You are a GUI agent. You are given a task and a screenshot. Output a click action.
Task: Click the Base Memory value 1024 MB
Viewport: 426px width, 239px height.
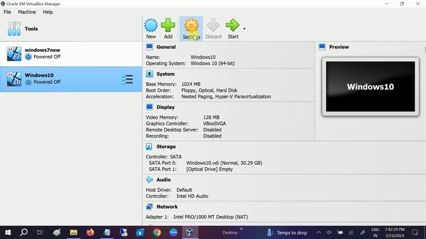[x=191, y=84]
